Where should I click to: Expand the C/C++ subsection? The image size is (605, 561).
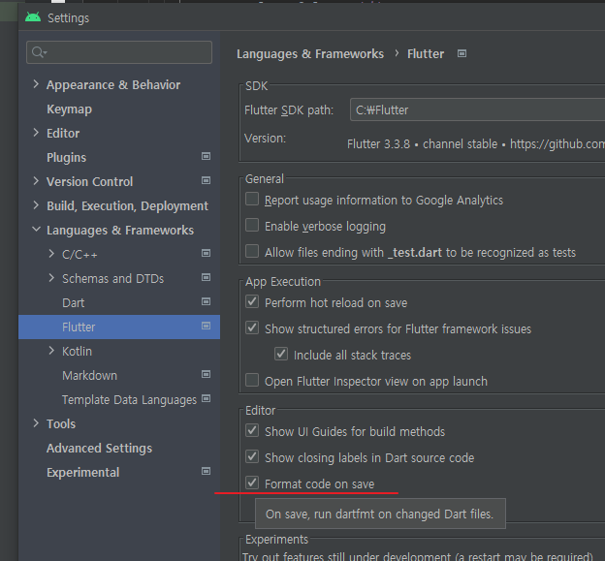pos(51,254)
